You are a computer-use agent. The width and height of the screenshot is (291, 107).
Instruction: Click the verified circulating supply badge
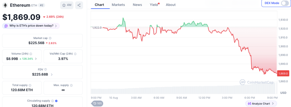56,101
